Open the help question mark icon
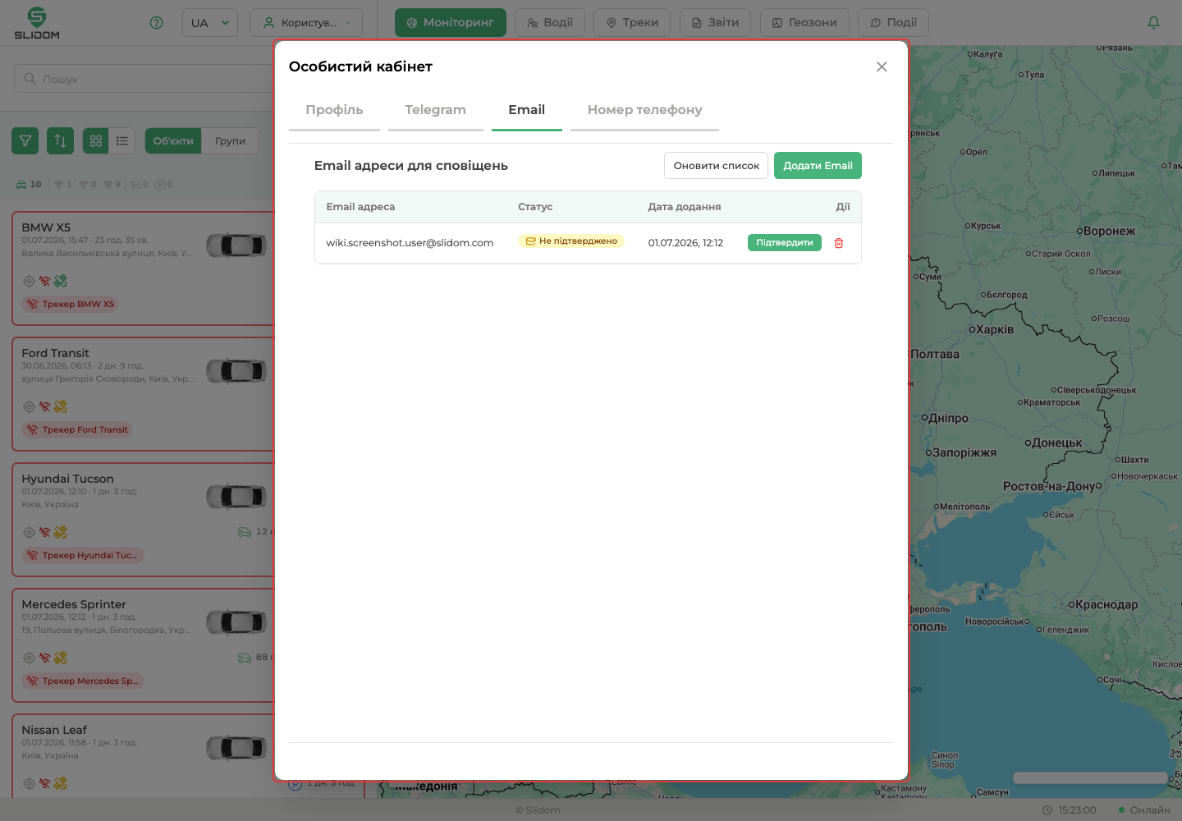Viewport: 1182px width, 821px height. pos(157,23)
